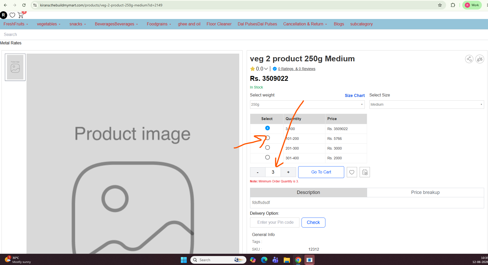Open the Blogs page
Screen dimensions: 488x265
pos(339,24)
